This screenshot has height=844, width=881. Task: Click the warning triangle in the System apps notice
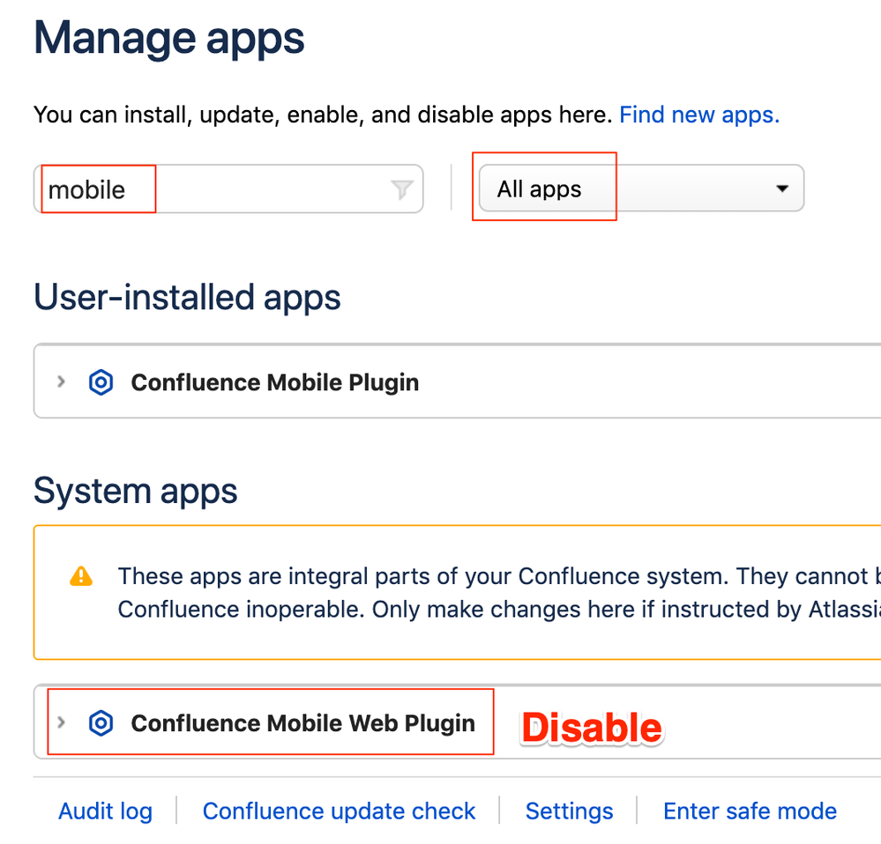(x=80, y=575)
